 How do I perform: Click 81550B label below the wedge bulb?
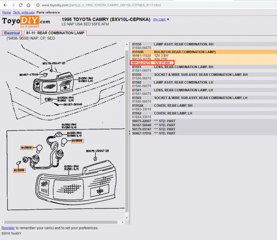tap(20, 170)
